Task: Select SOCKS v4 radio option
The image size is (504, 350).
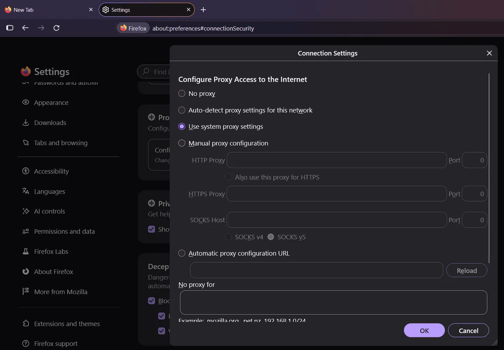Action: coord(228,237)
